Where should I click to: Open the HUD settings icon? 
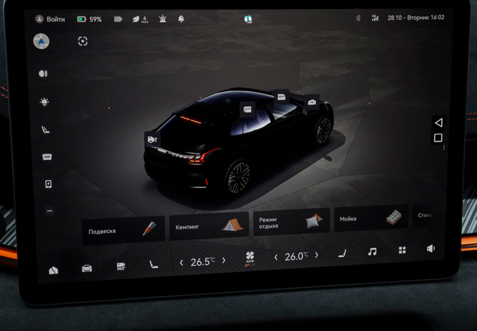pyautogui.click(x=47, y=157)
